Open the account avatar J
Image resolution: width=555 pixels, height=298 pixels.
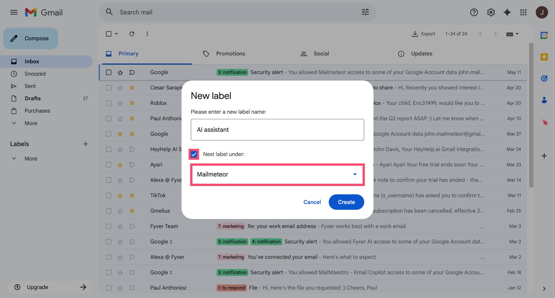pyautogui.click(x=542, y=12)
